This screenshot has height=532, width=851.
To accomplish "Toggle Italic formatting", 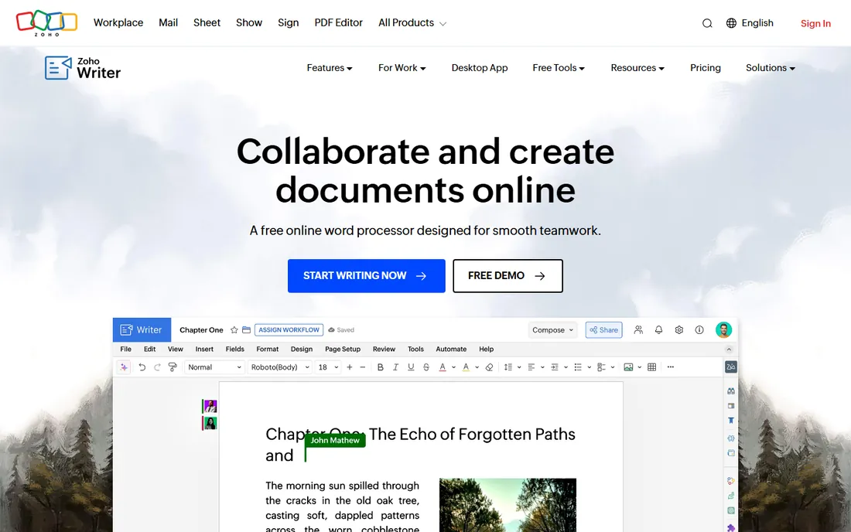I will coord(395,367).
